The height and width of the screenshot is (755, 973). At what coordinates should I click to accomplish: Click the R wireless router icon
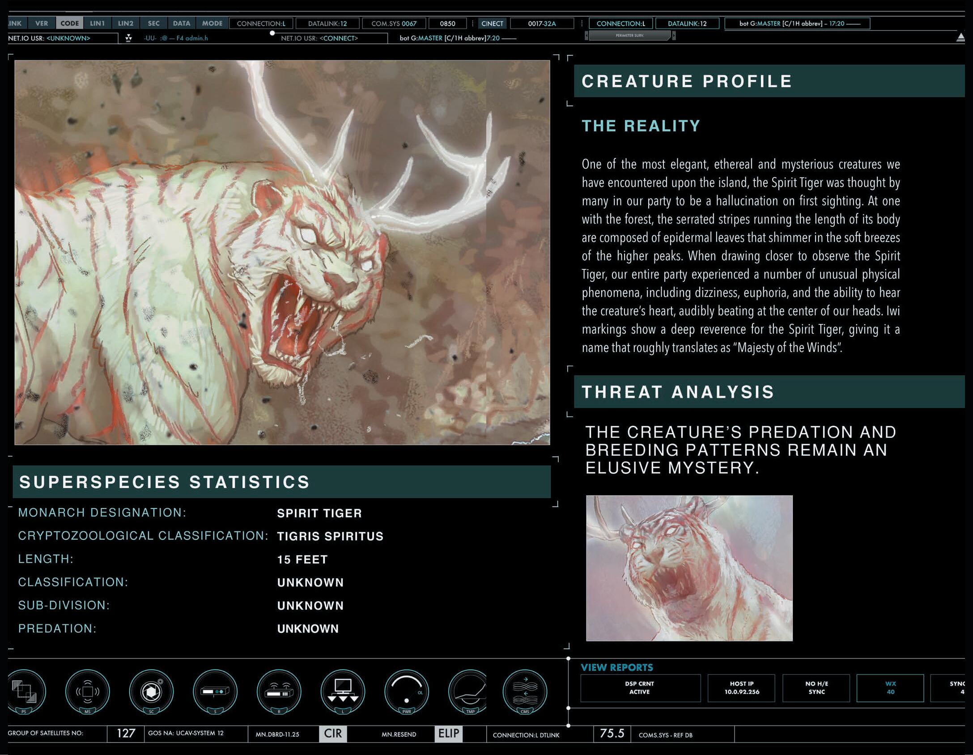coord(279,691)
